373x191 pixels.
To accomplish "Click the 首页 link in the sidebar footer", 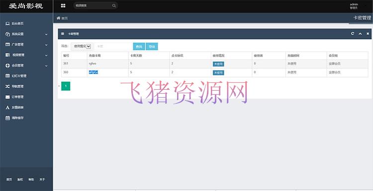I will 9,180.
